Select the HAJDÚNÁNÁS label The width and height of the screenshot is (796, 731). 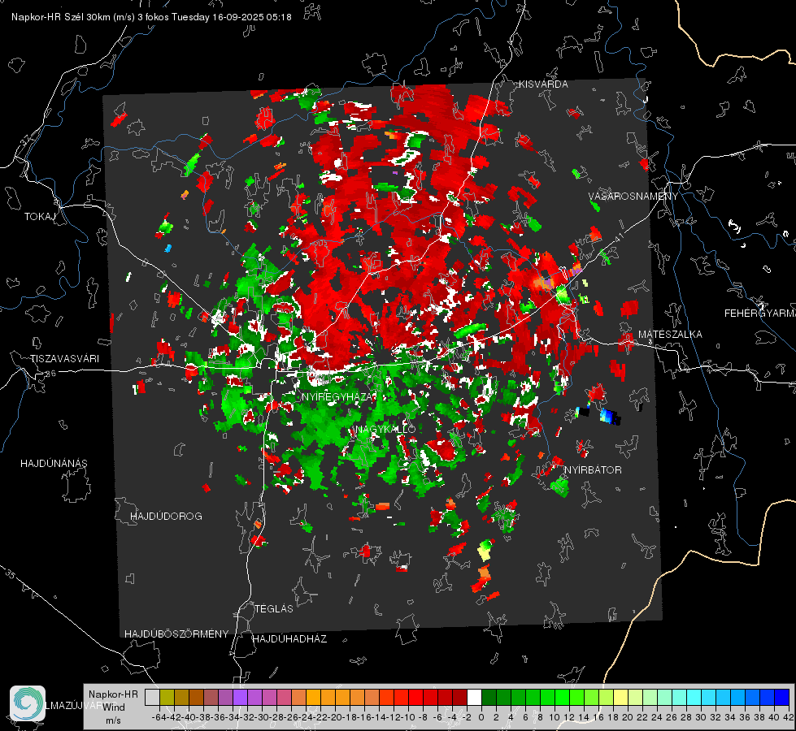point(54,463)
